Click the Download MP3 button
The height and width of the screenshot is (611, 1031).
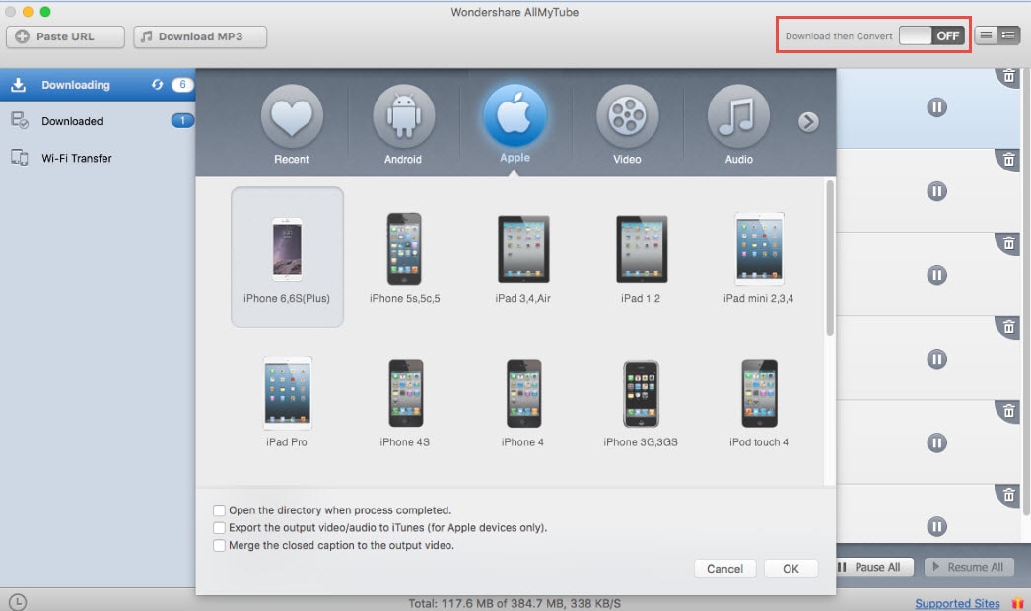tap(200, 36)
